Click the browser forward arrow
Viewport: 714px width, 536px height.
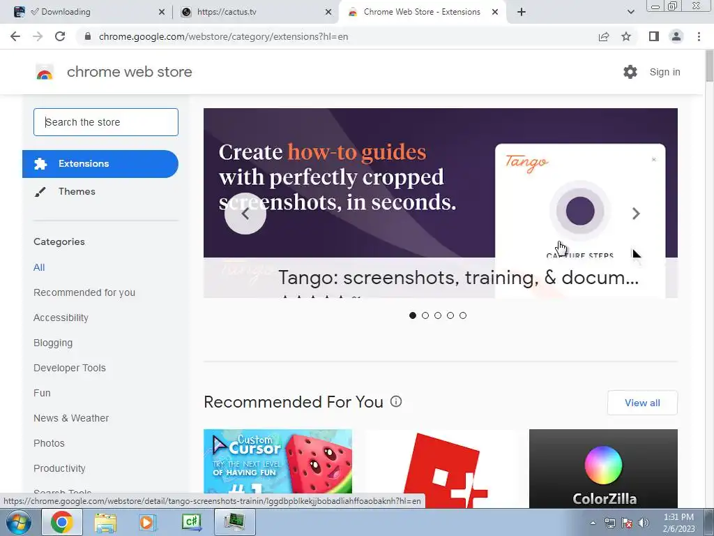(38, 36)
